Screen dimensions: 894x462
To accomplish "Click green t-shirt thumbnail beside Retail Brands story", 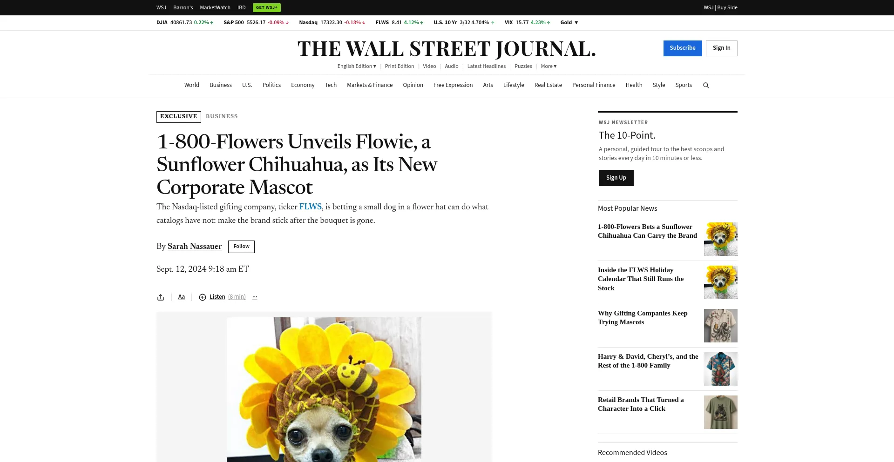I will (x=721, y=412).
